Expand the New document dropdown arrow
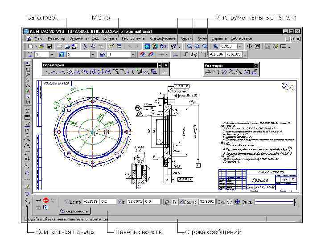 tap(36, 46)
